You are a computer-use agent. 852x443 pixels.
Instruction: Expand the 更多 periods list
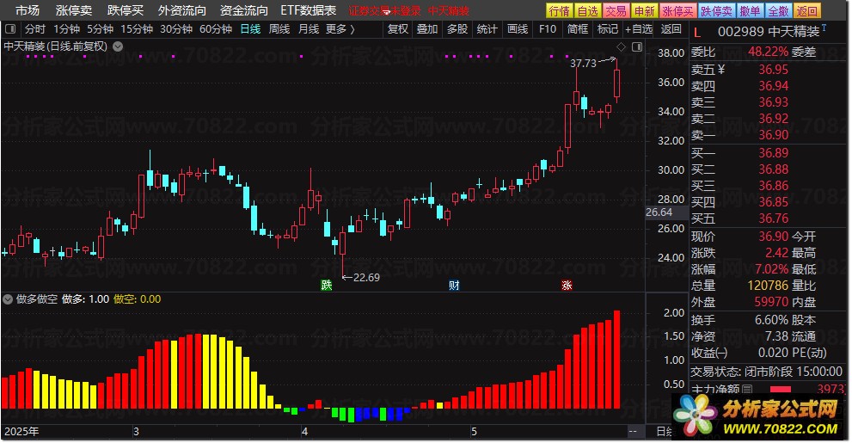pyautogui.click(x=340, y=28)
